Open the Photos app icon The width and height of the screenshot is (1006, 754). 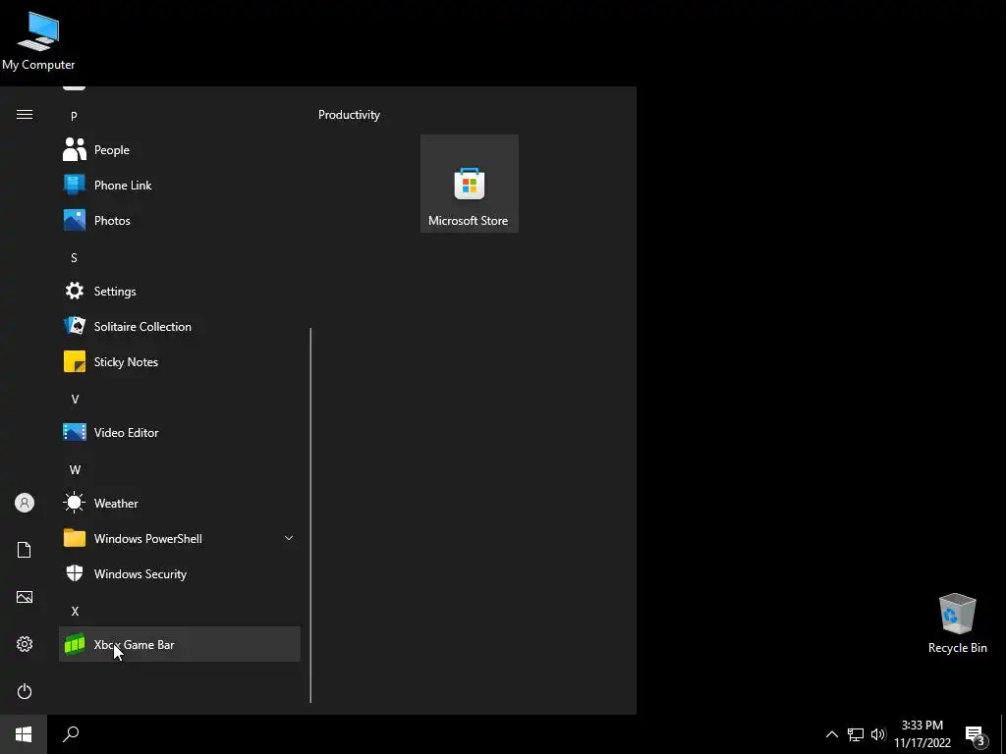coord(75,221)
